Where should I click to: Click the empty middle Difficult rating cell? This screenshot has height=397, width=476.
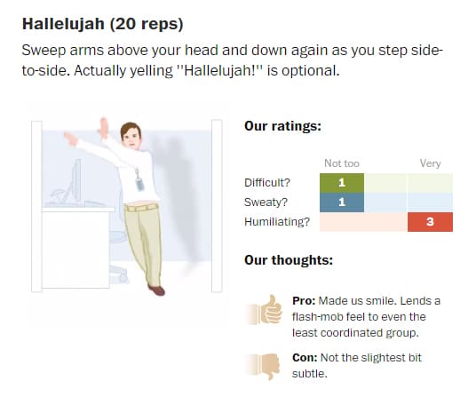pos(385,183)
